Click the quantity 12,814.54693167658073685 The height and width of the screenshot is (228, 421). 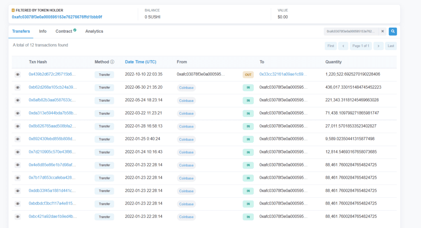(x=351, y=152)
